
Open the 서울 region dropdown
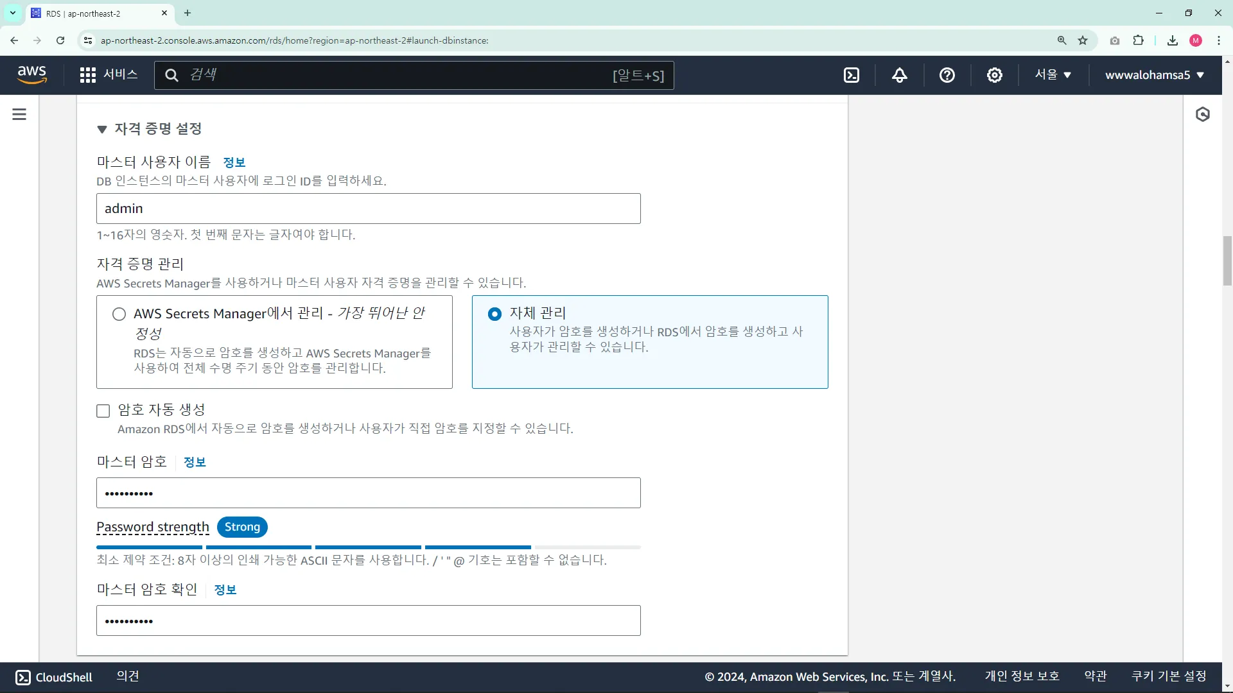[1053, 75]
